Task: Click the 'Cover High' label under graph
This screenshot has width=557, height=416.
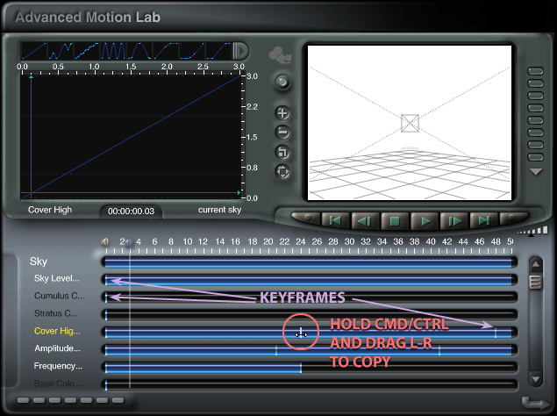Action: pos(50,210)
